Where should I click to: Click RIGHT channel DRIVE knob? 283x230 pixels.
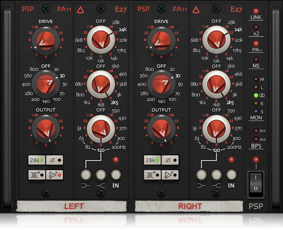tap(161, 41)
